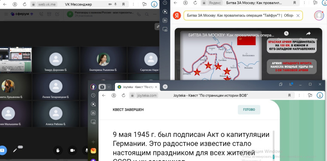Click the camera permission icon in web.vk.me address bar
The height and width of the screenshot is (161, 327).
tap(110, 4)
